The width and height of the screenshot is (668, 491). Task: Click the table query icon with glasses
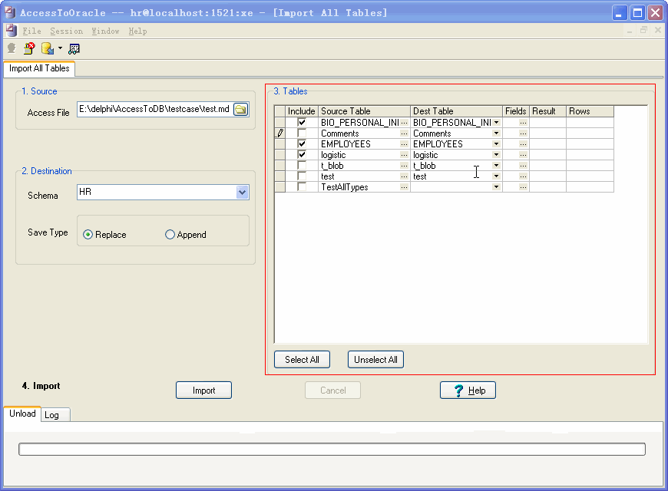[74, 49]
